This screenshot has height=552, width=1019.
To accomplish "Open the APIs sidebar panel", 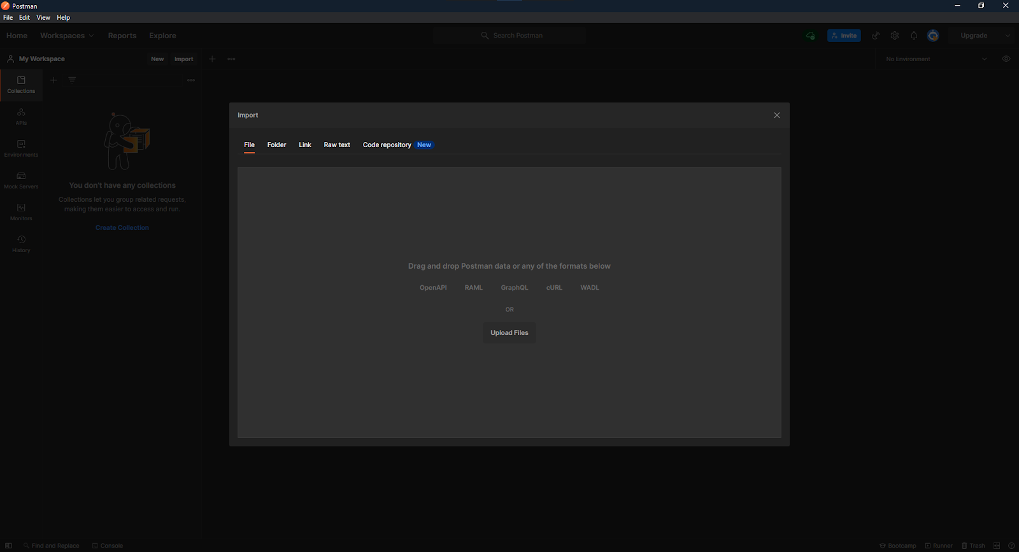I will 21,117.
